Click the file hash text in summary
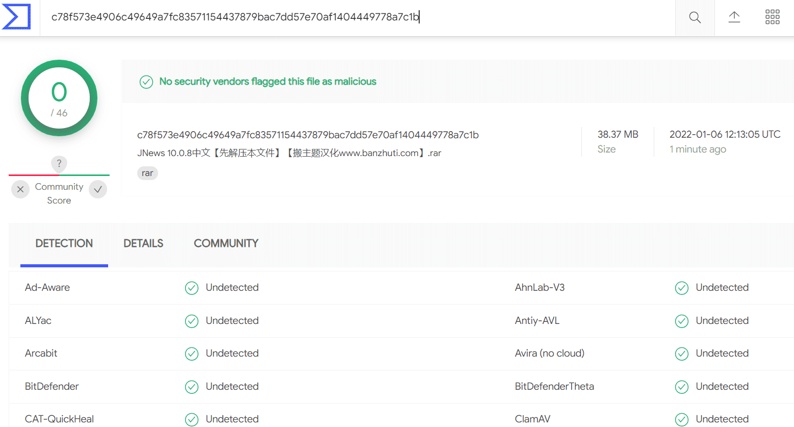Viewport: 794px width, 427px height. tap(308, 135)
